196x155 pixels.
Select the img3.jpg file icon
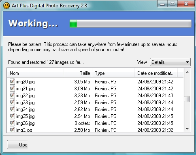12,130
